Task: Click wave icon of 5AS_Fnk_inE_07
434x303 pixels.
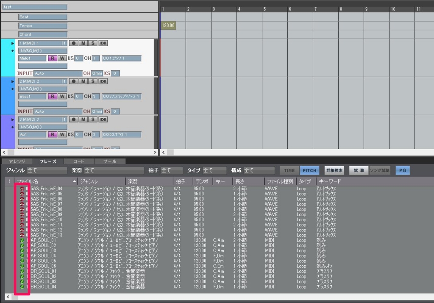Action: (x=22, y=204)
